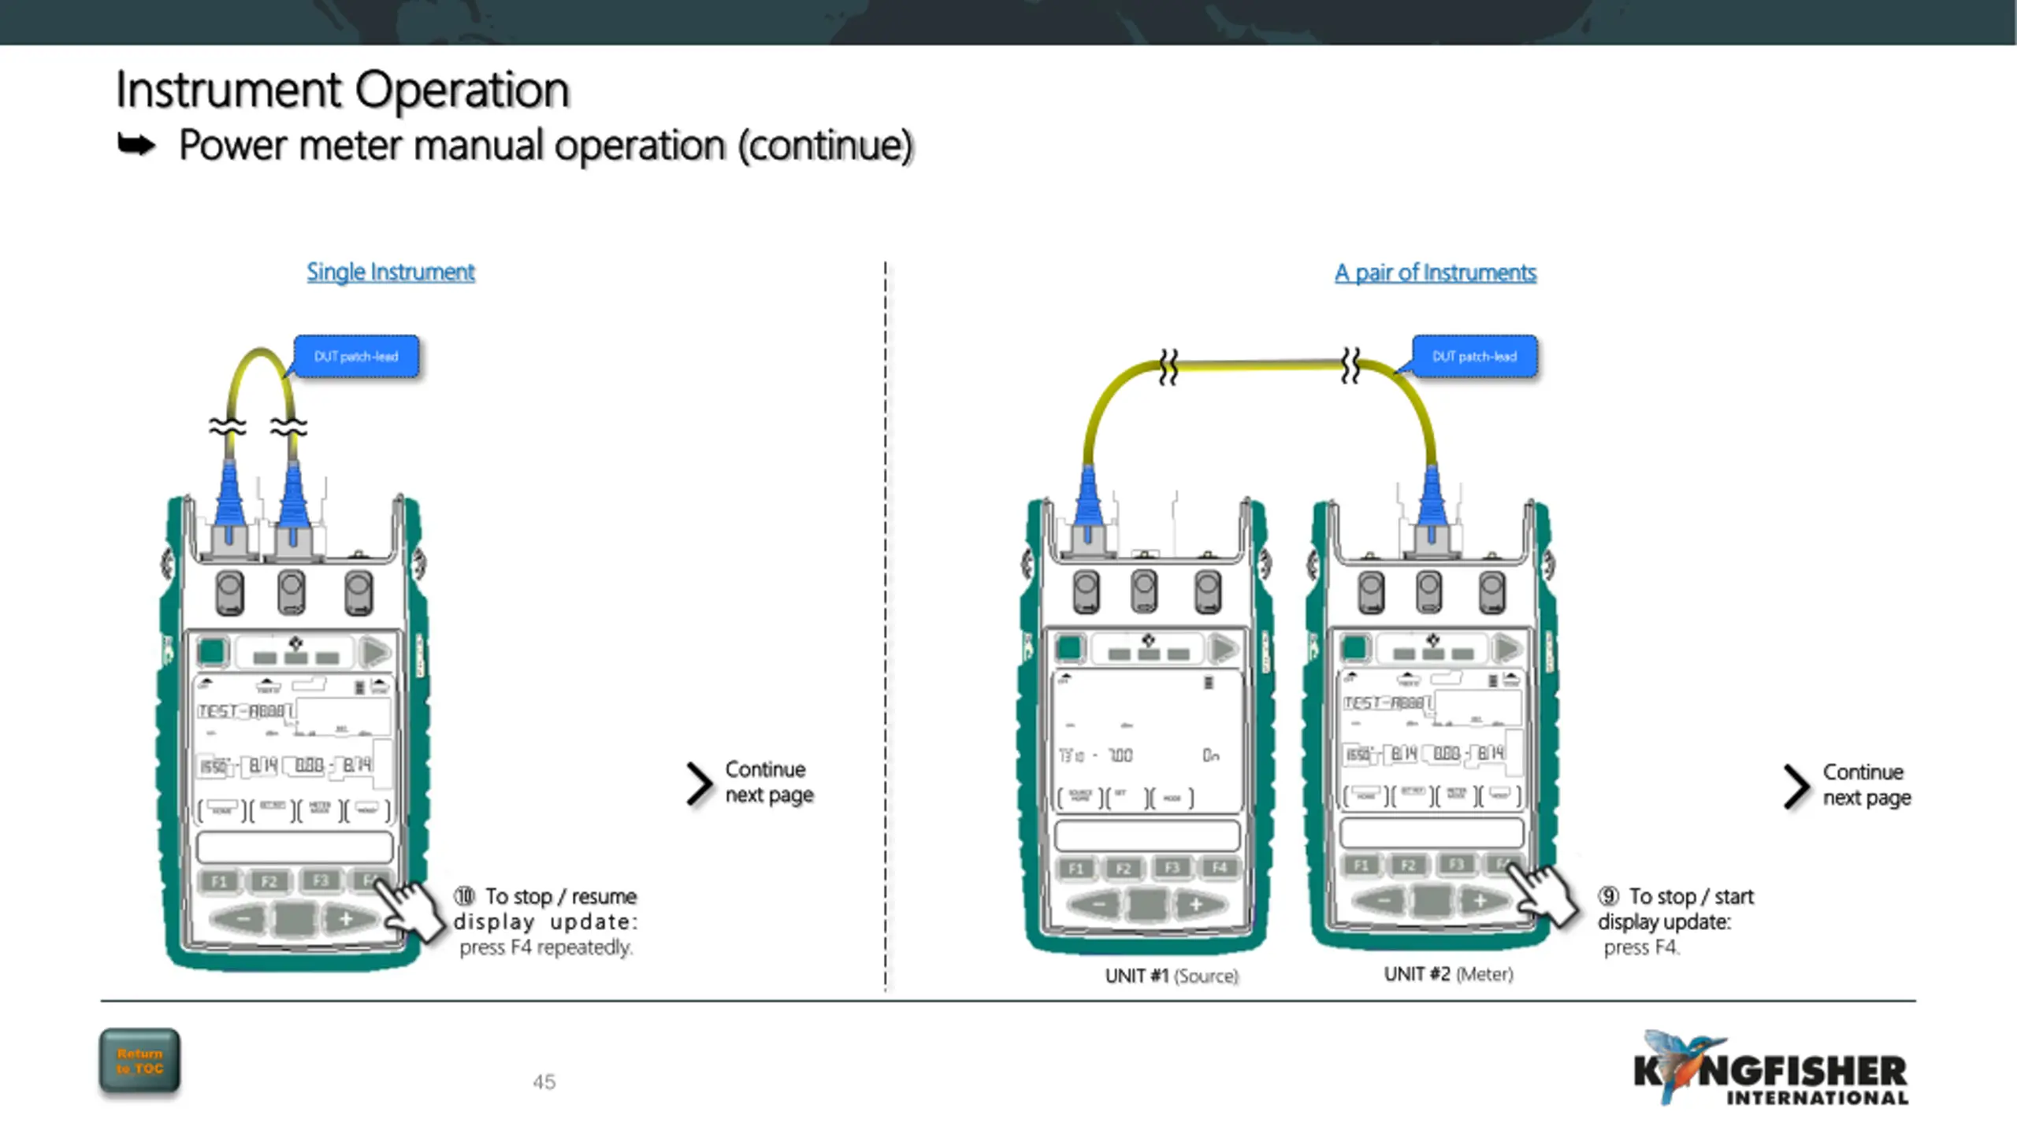This screenshot has width=2017, height=1134.
Task: Click F3 on Unit #1 Source
Action: tap(1172, 867)
